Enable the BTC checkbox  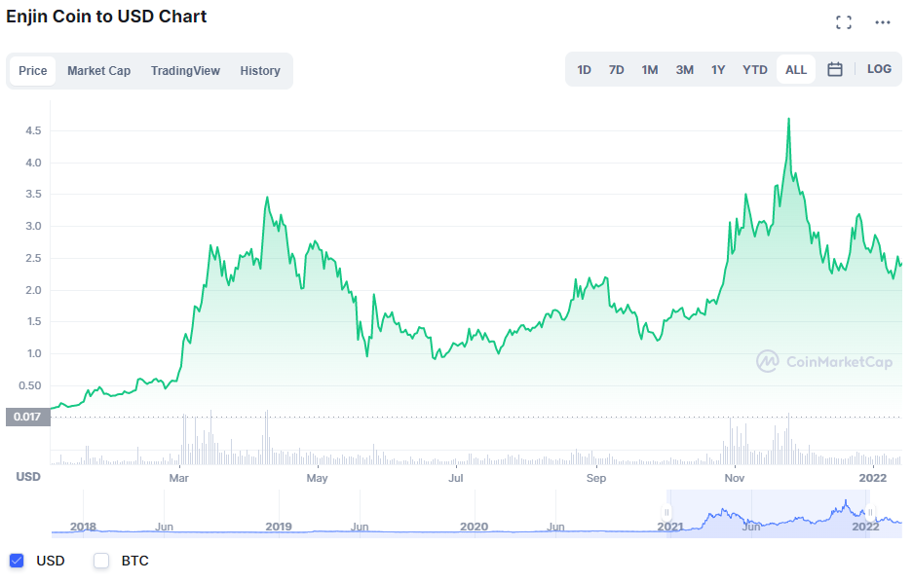(x=100, y=561)
